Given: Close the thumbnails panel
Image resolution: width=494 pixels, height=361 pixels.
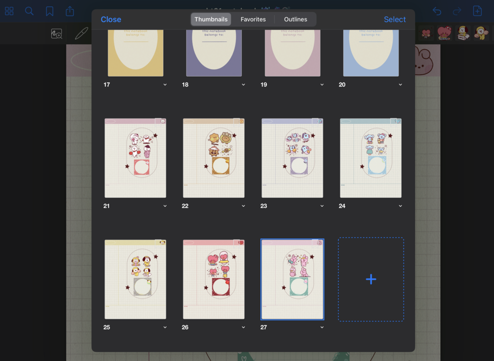Looking at the screenshot, I should click(111, 20).
